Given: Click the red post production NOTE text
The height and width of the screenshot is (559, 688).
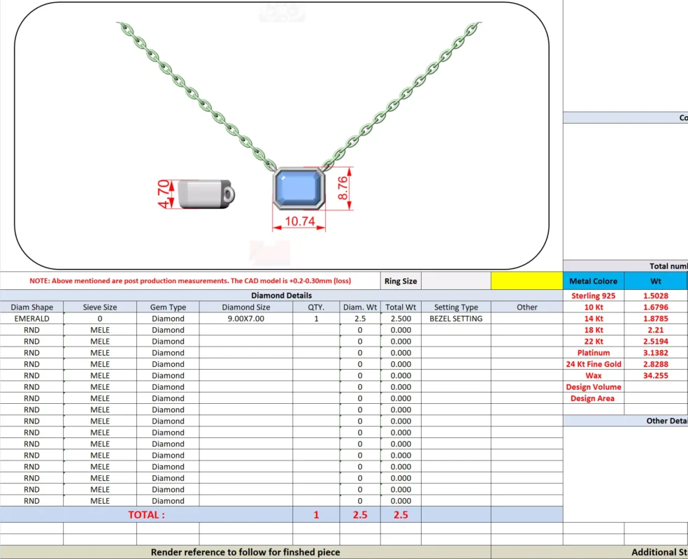Looking at the screenshot, I should [x=190, y=281].
